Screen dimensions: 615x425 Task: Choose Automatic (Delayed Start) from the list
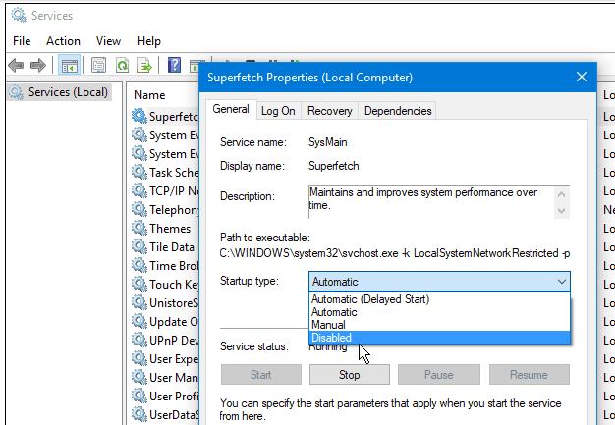click(x=439, y=299)
